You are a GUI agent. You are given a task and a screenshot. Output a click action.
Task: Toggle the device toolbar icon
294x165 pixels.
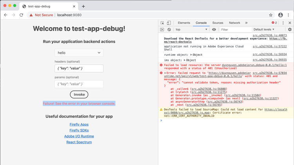pos(169,23)
